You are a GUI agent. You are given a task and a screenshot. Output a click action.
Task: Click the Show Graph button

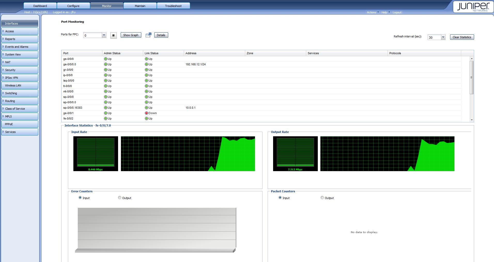point(131,35)
